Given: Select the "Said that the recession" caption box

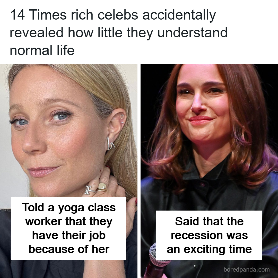Looking at the screenshot, I should [209, 235].
